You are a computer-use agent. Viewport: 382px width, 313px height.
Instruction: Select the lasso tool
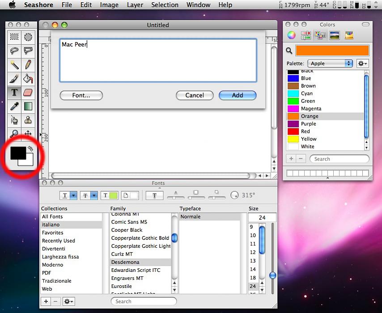pyautogui.click(x=14, y=51)
